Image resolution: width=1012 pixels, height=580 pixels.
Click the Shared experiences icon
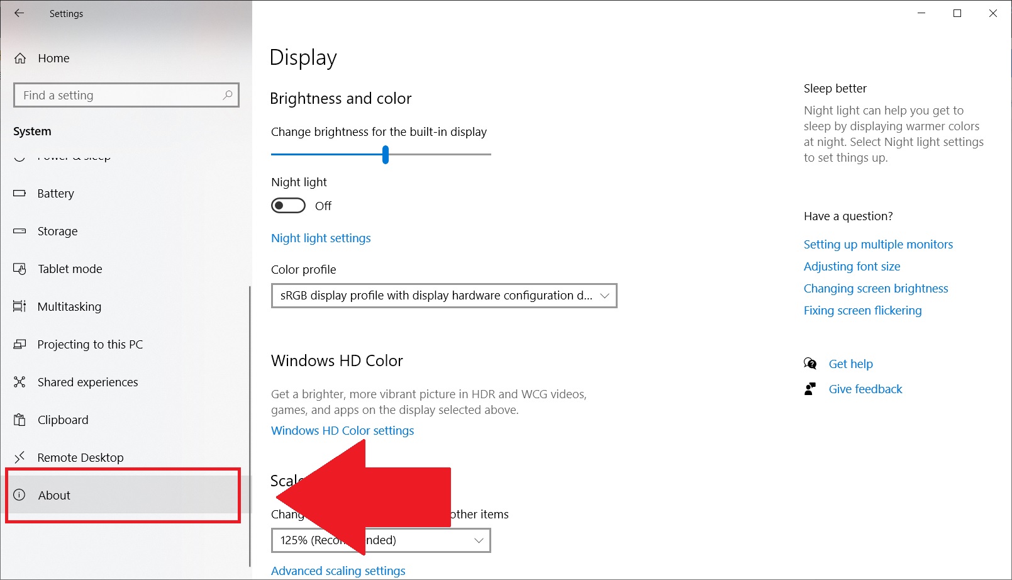tap(19, 382)
